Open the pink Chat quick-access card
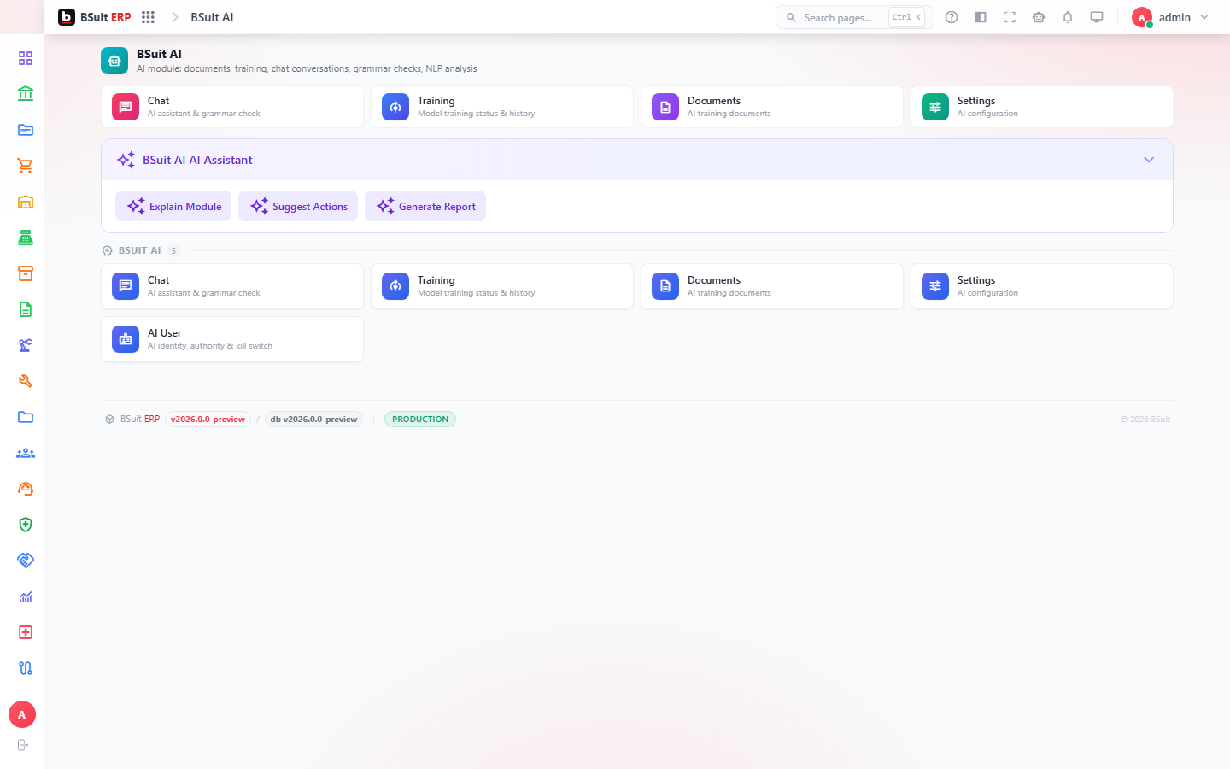 232,107
